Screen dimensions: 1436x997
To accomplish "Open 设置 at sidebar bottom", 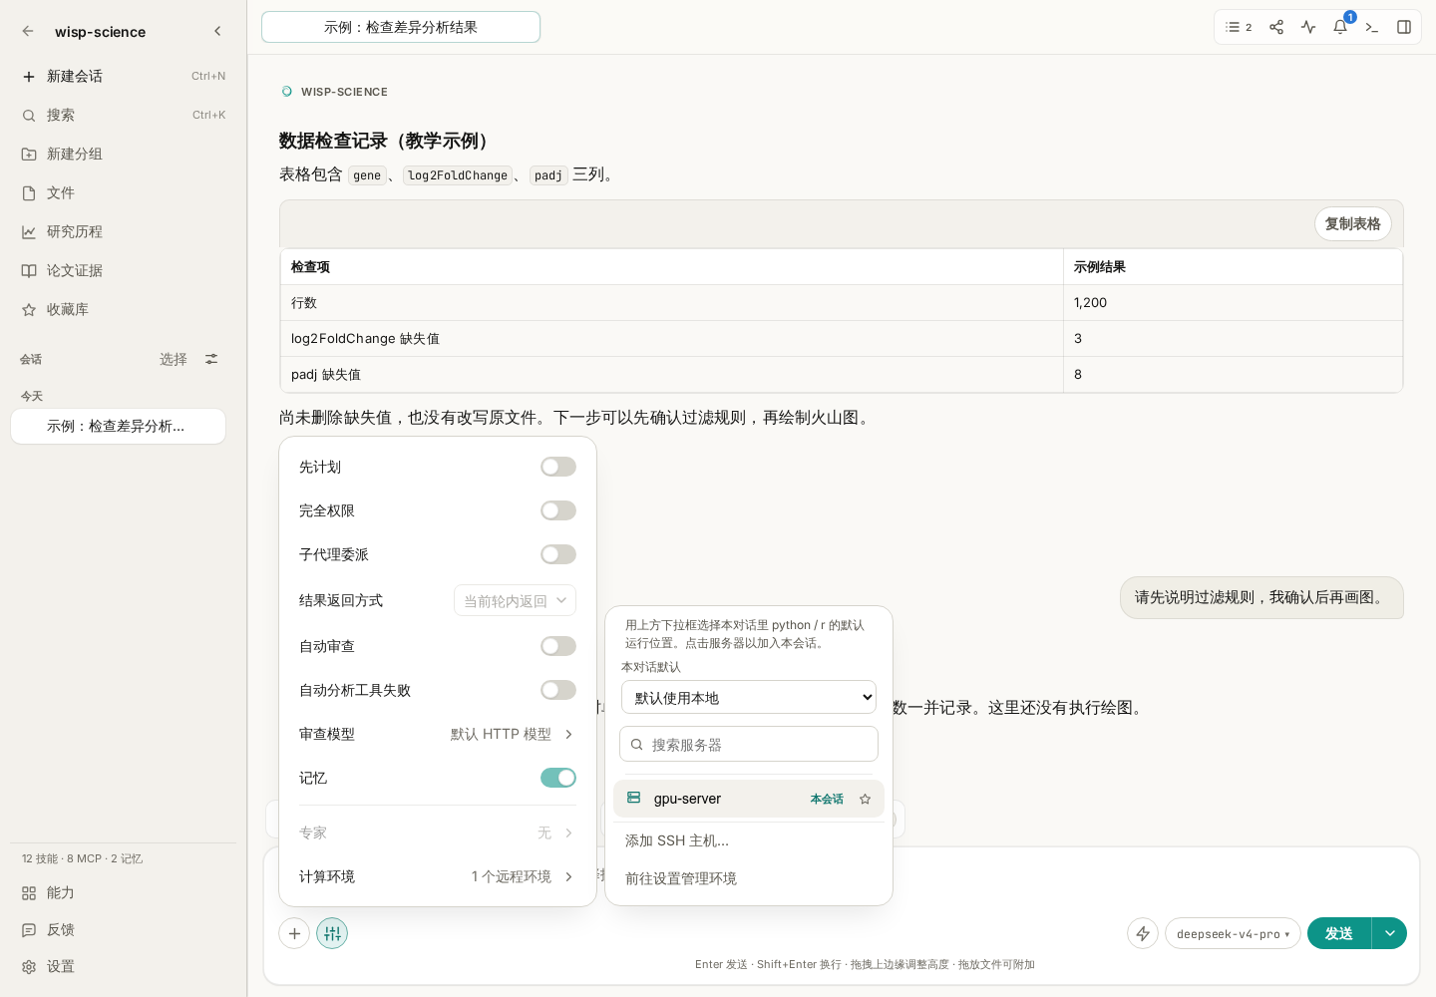I will (x=124, y=966).
